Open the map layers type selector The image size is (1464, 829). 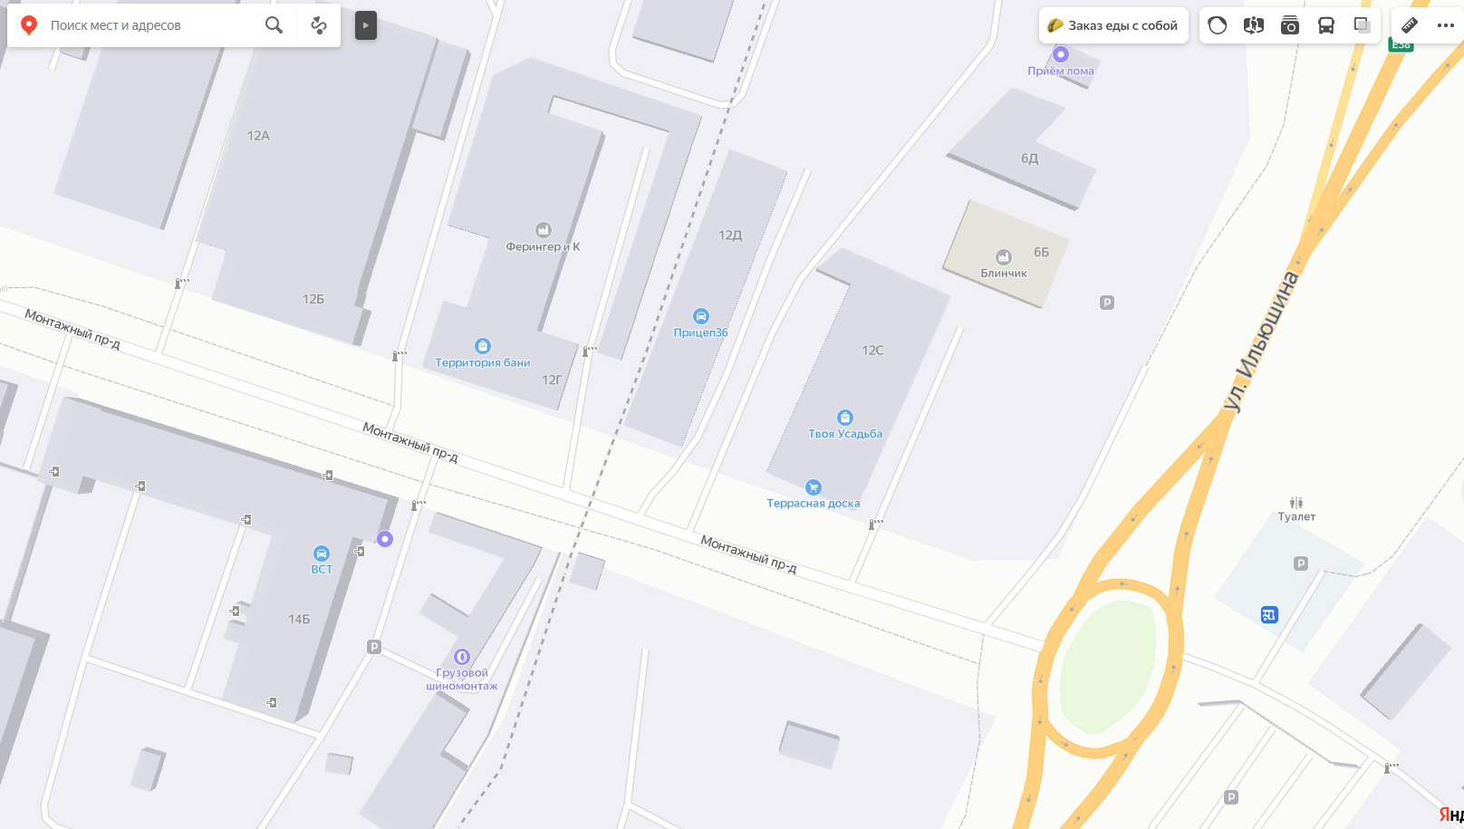(1363, 25)
